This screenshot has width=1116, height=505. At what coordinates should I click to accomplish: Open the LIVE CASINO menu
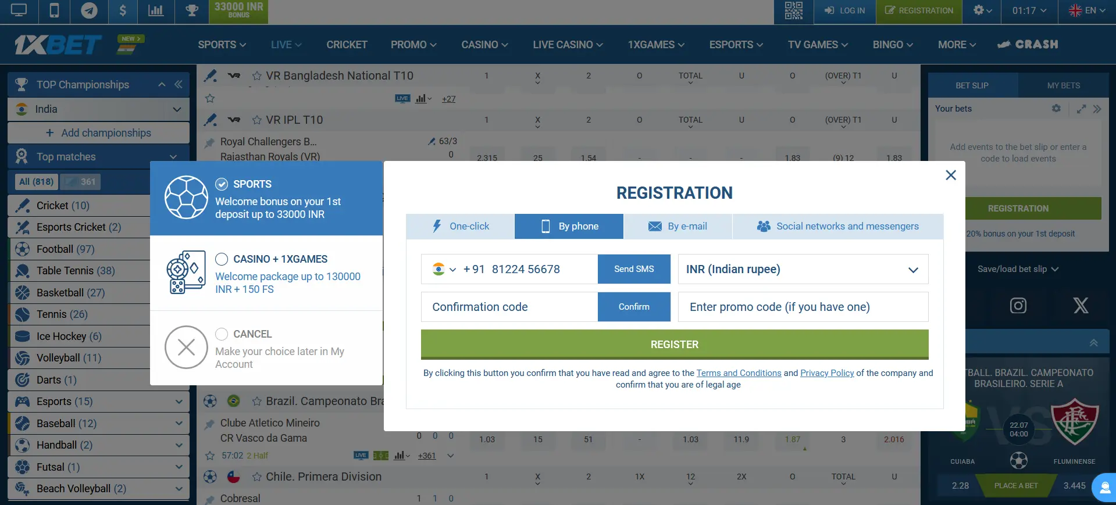pyautogui.click(x=568, y=45)
